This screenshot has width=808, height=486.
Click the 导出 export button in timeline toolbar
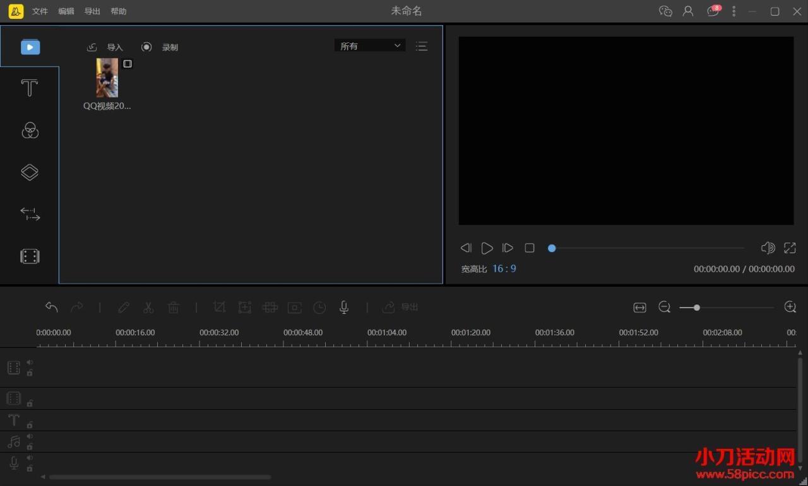point(401,307)
